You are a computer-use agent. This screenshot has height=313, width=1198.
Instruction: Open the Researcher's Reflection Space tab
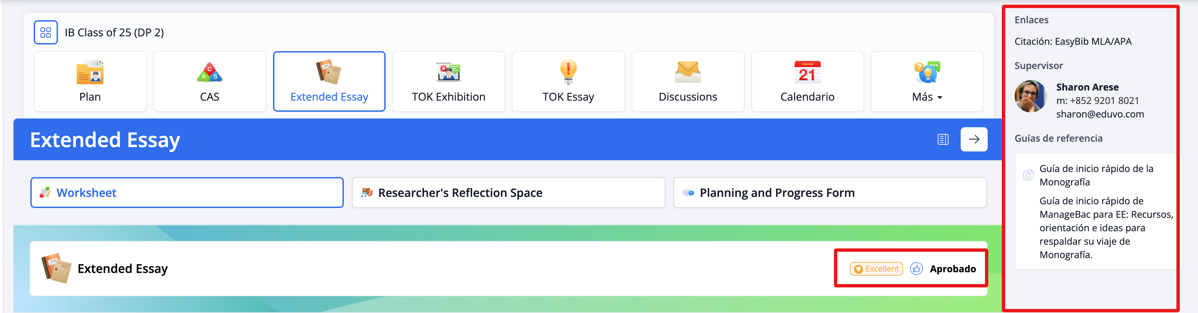tap(508, 193)
